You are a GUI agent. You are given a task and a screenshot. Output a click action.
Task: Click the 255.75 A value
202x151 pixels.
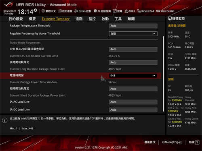coord(114,56)
